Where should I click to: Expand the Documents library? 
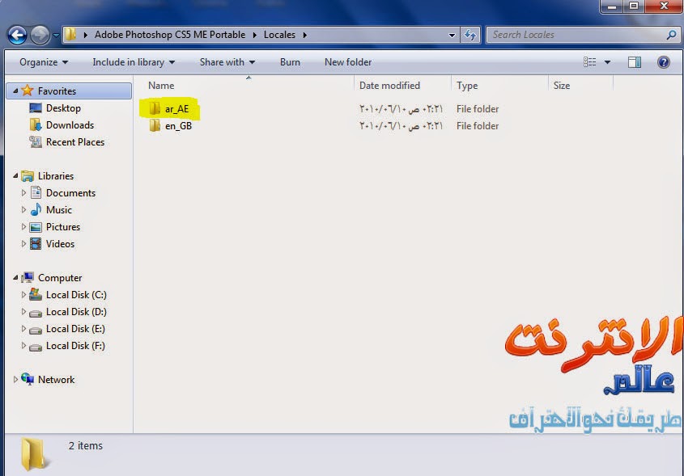[x=23, y=192]
